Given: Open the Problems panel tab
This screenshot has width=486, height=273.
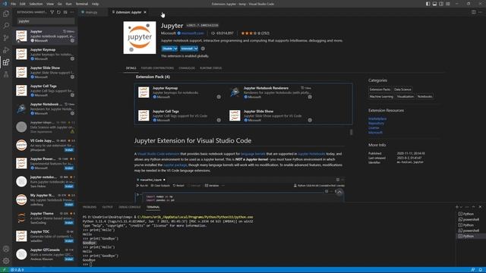Looking at the screenshot, I should (90, 207).
